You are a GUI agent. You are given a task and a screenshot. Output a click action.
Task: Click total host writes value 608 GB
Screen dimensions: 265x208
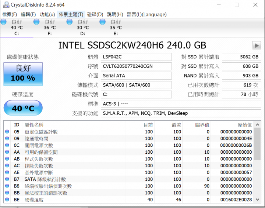coord(241,66)
